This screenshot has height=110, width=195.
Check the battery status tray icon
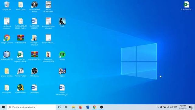click(x=165, y=107)
